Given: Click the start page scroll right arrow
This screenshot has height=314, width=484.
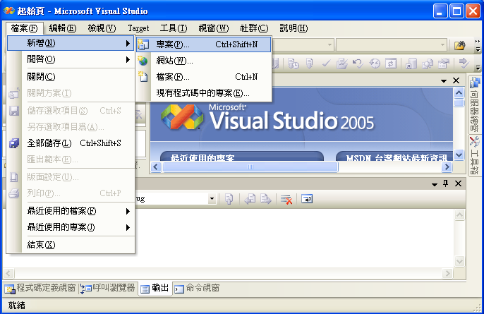Looking at the screenshot, I should coord(447,167).
